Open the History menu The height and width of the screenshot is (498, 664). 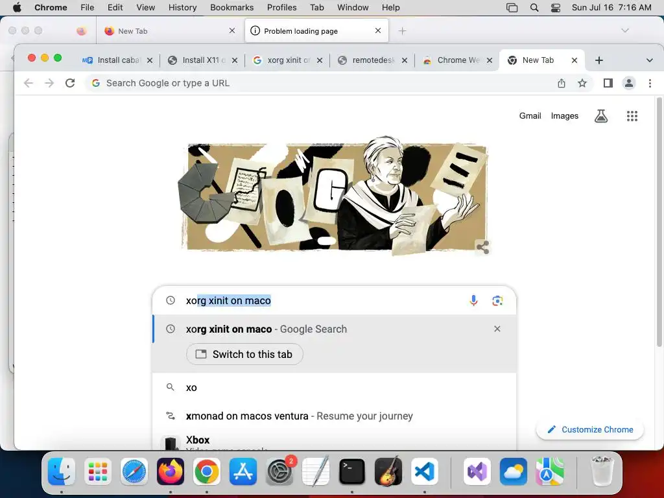click(x=182, y=8)
